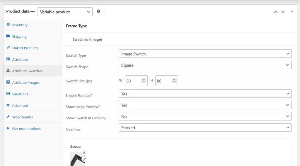Expand the Swatch Shape dropdown
The height and width of the screenshot is (166, 300).
coord(205,65)
